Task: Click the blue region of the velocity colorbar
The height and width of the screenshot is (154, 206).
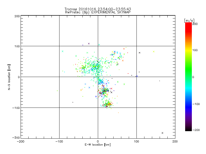Action: [x=188, y=106]
